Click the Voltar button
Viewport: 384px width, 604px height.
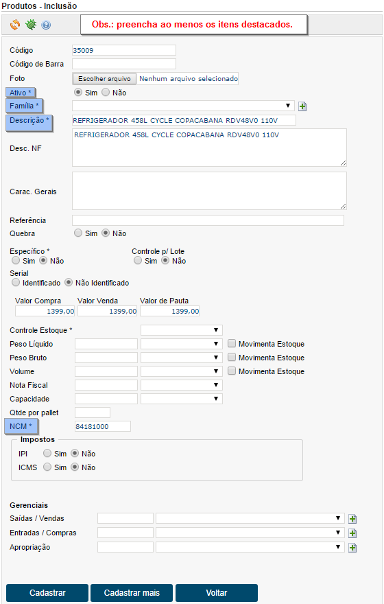217,593
